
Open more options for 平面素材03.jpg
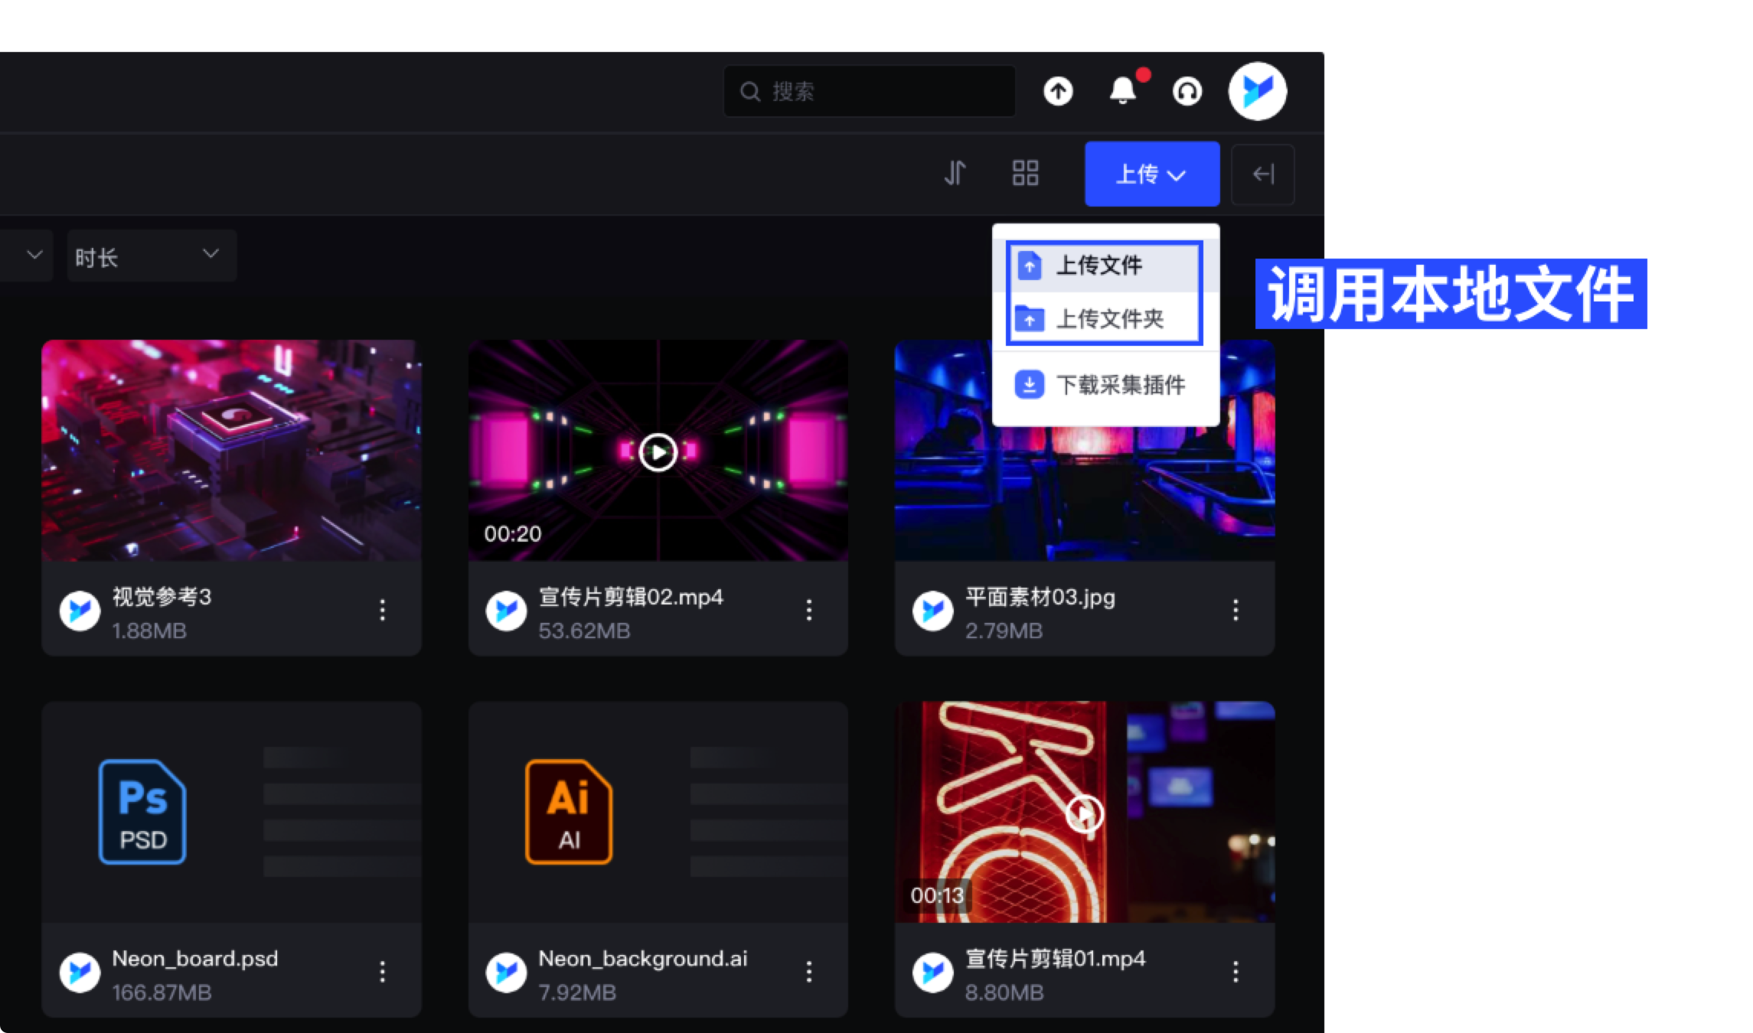(x=1236, y=610)
